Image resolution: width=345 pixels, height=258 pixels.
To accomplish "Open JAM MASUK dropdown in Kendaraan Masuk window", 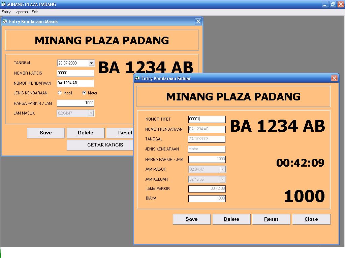I will point(91,113).
